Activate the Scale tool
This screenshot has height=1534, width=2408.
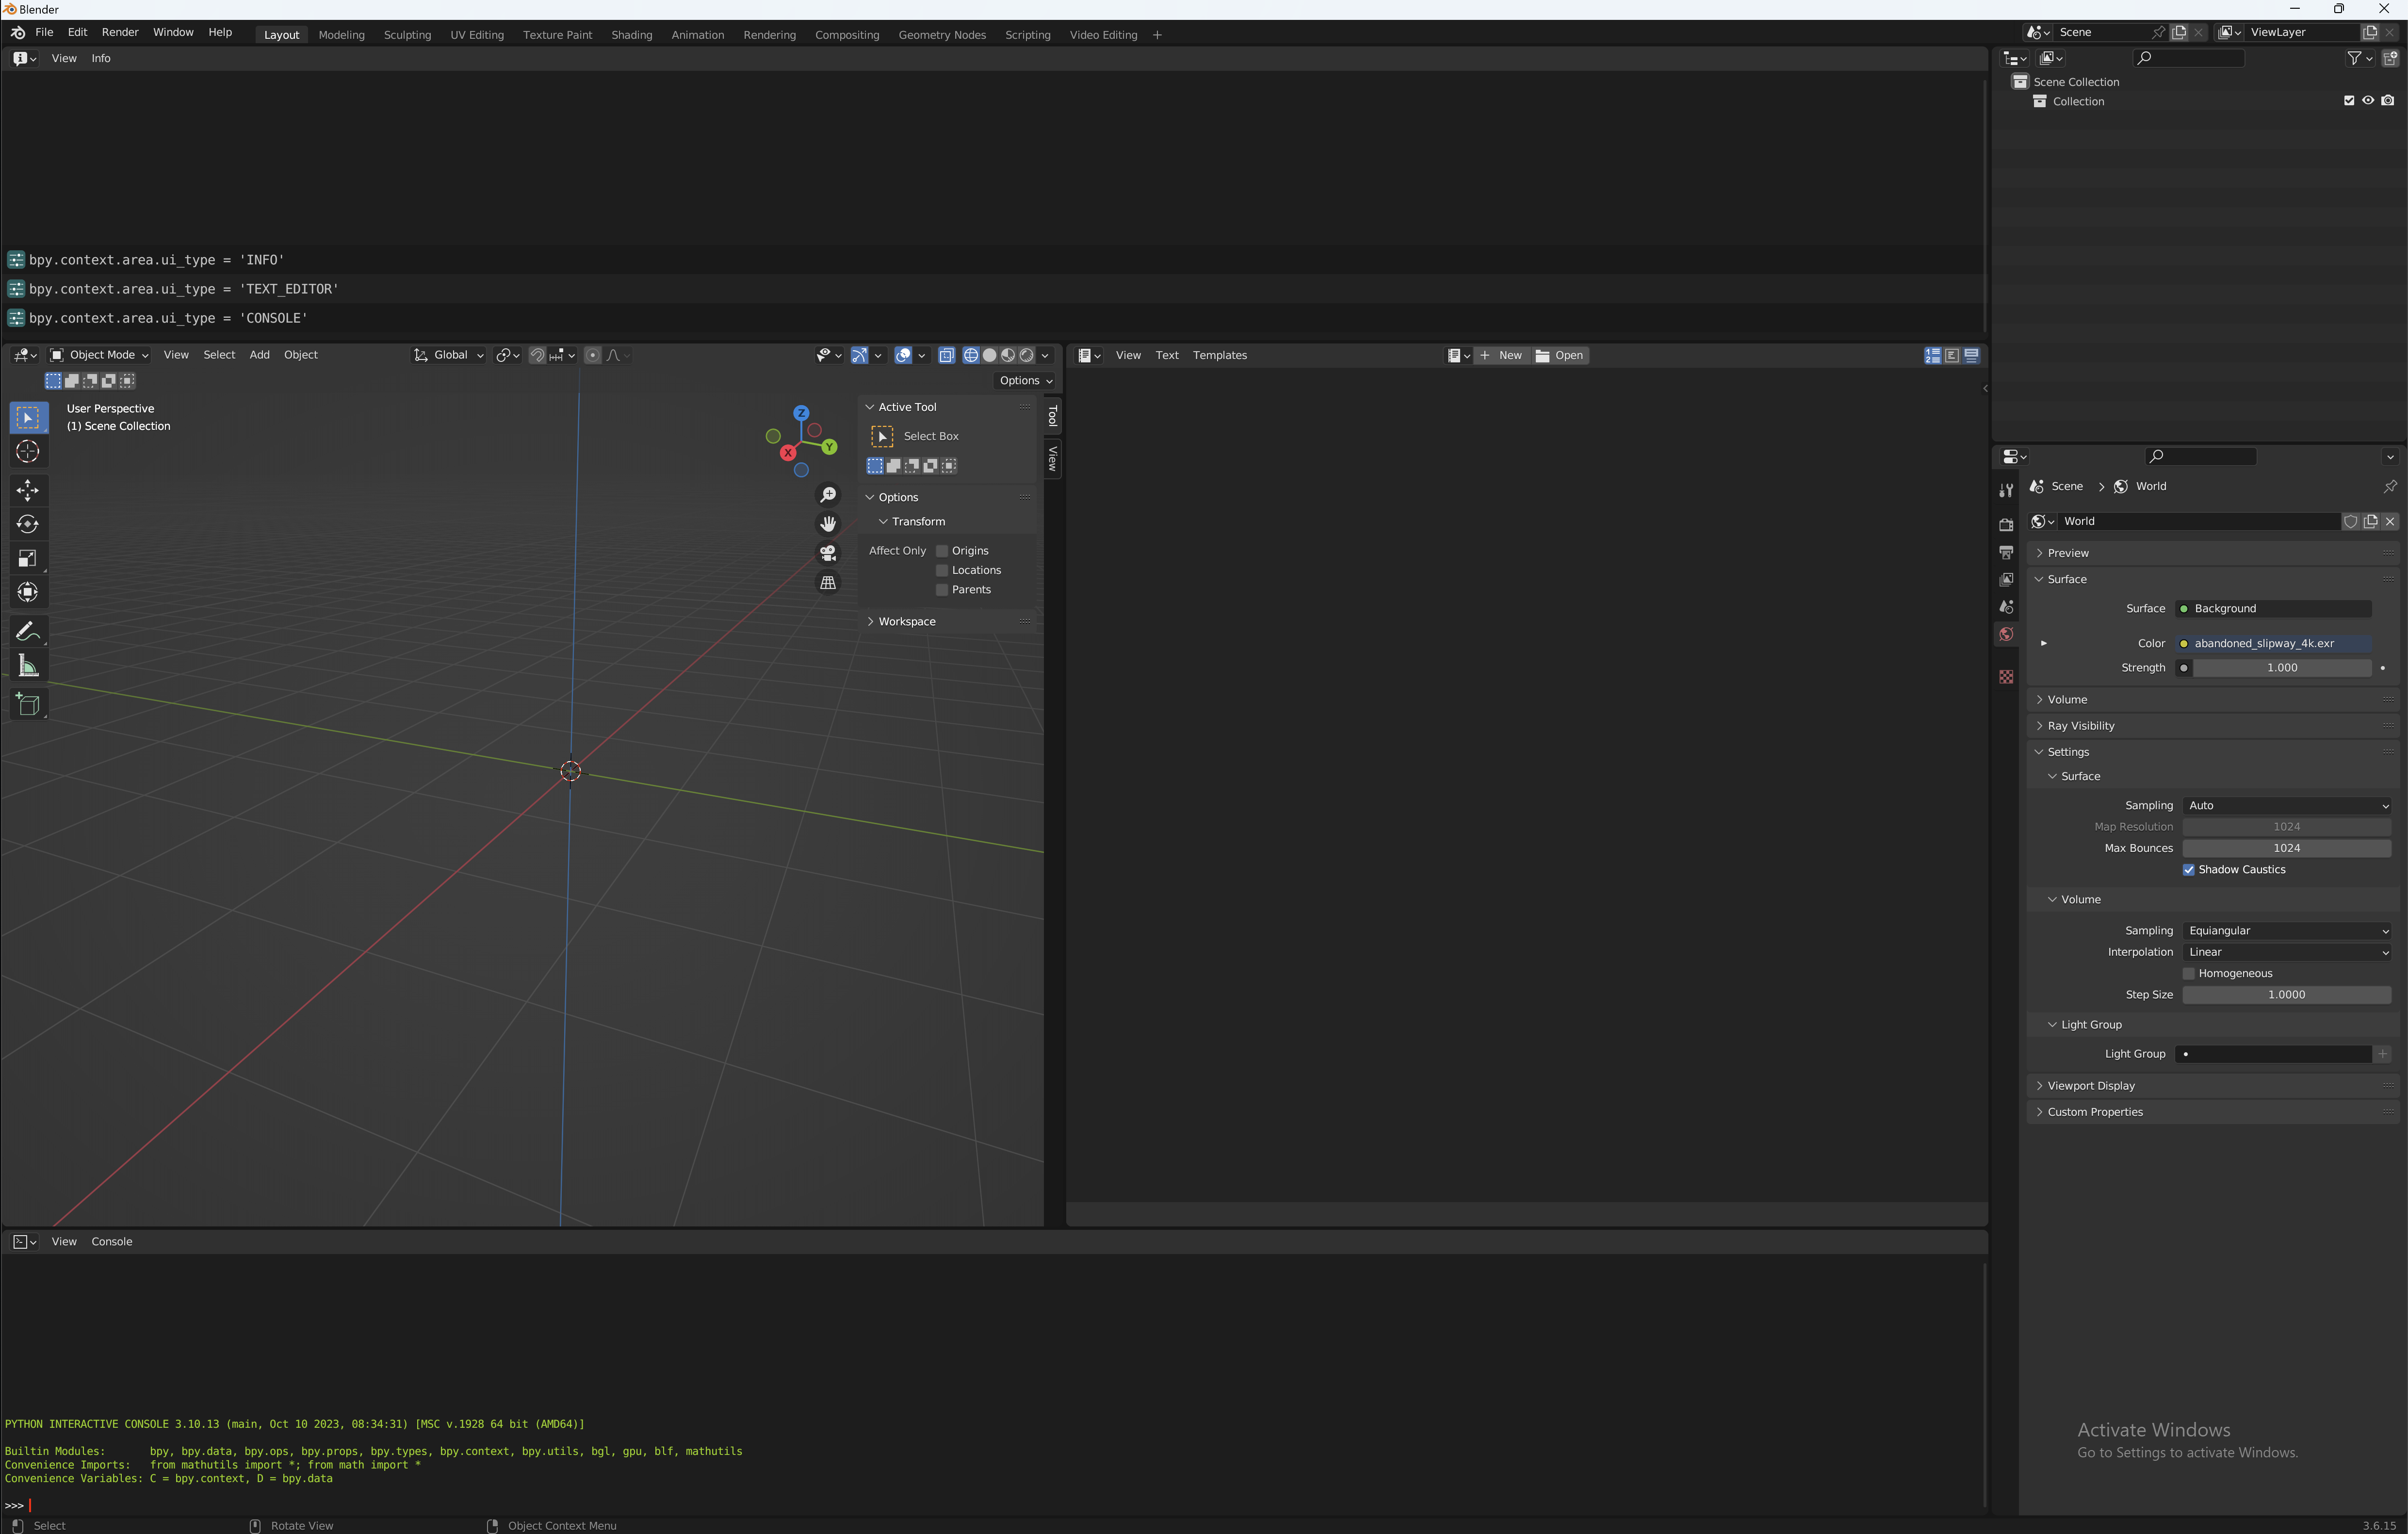point(28,558)
